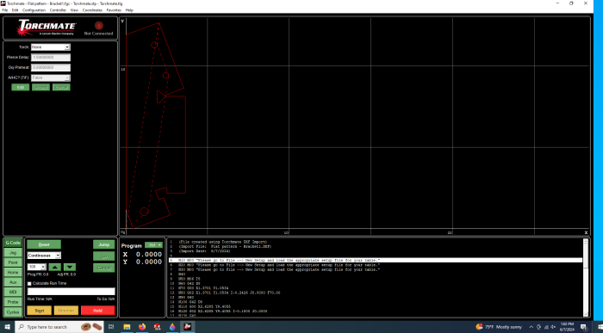Select G-code line 1 'File created using Torchmate'
The height and width of the screenshot is (333, 603).
click(x=222, y=242)
